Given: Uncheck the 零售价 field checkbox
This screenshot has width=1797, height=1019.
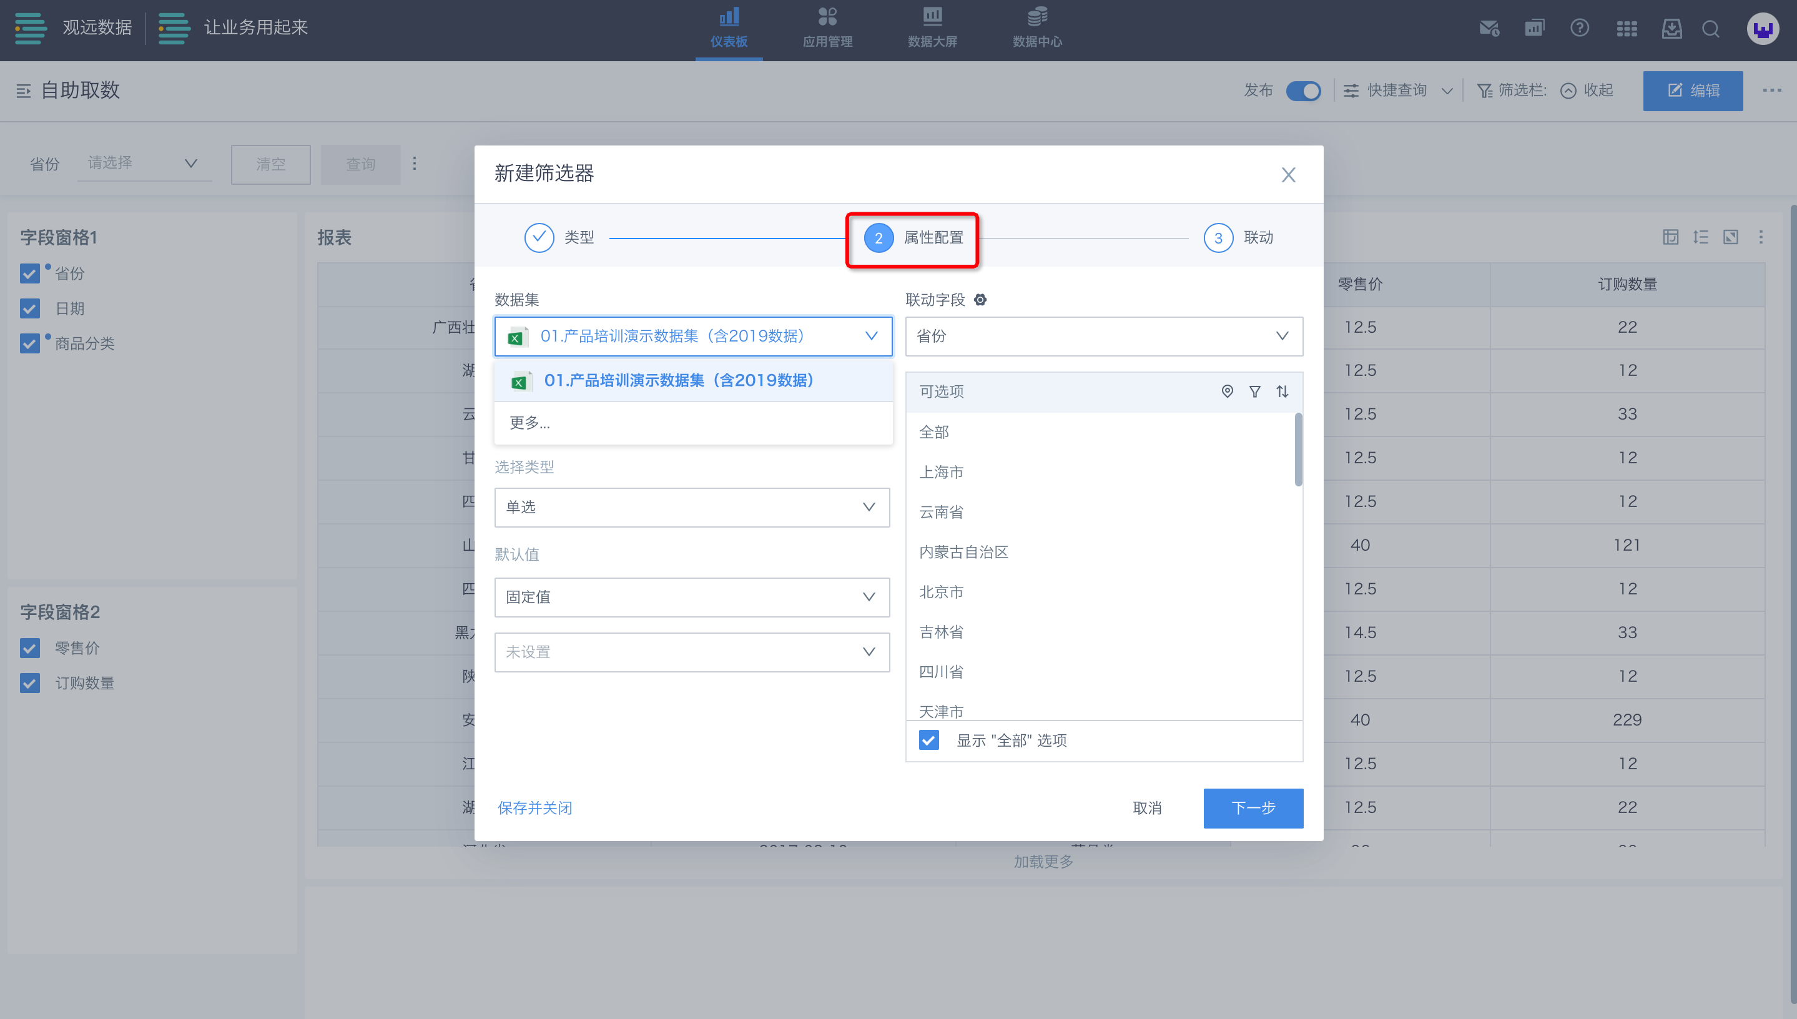Looking at the screenshot, I should 29,648.
